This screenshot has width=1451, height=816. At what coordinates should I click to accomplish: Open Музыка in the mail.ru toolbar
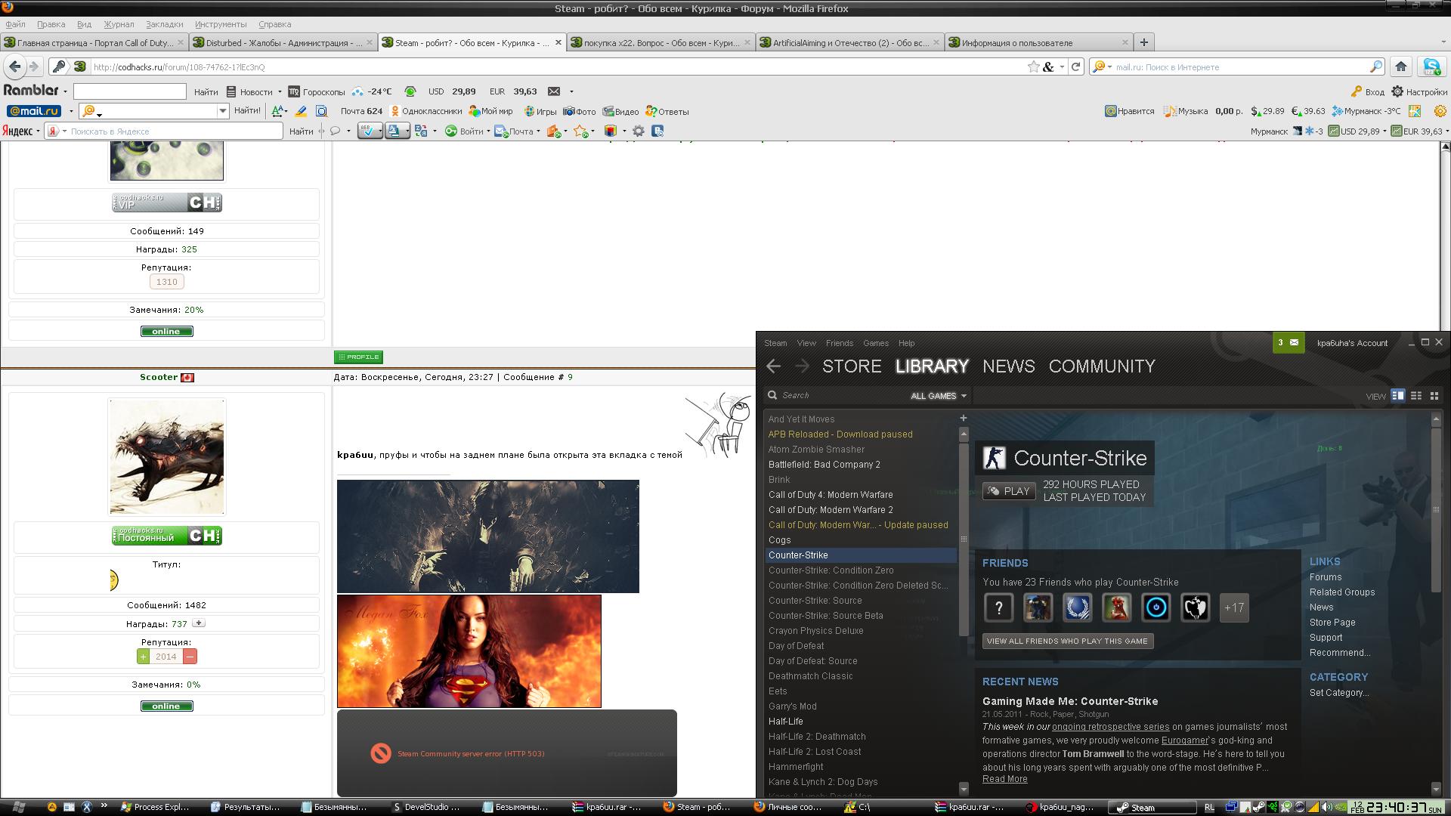click(x=1186, y=111)
